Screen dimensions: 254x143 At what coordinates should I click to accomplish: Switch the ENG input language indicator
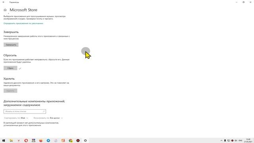click(241, 140)
